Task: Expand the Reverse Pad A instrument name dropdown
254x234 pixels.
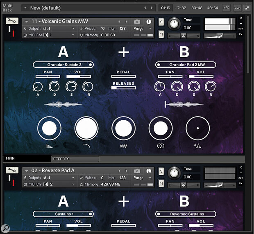Action: (27, 171)
